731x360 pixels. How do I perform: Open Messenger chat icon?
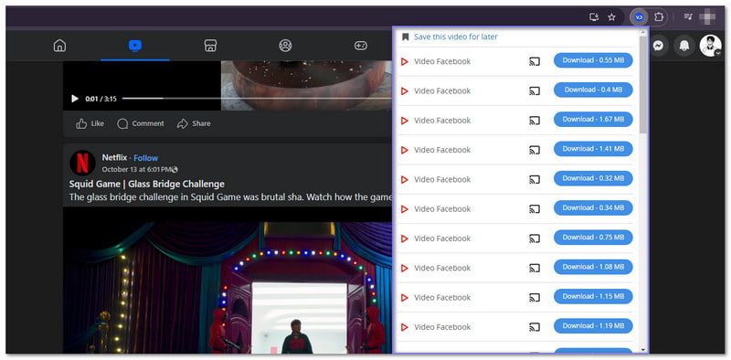pyautogui.click(x=658, y=46)
